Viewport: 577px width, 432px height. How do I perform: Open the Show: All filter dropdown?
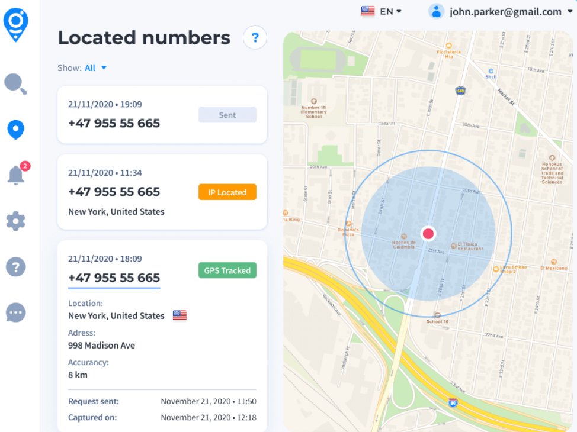[95, 67]
